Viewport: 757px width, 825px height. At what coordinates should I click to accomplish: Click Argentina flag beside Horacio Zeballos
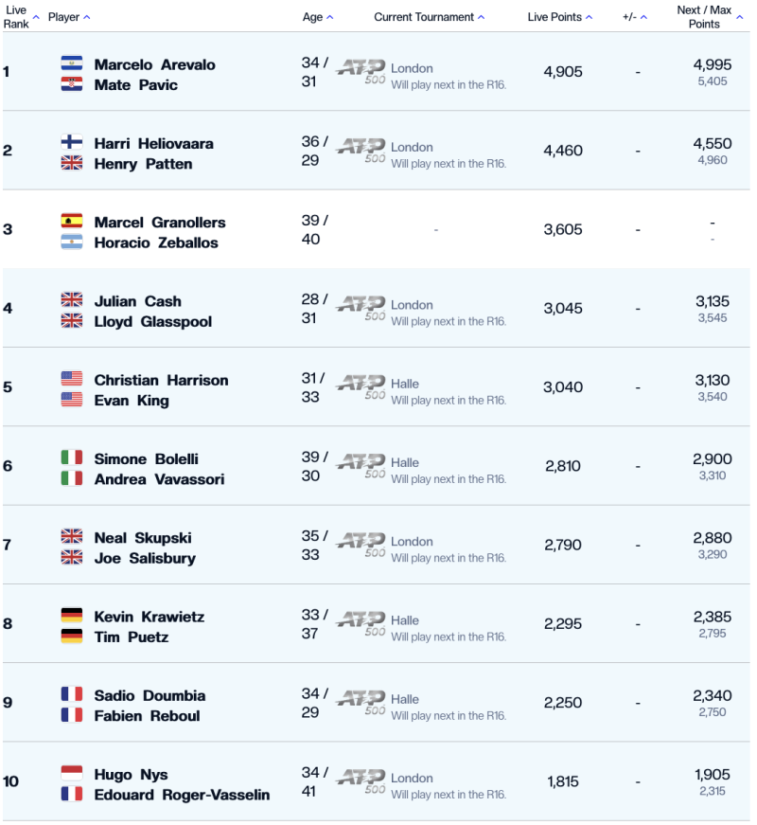[x=72, y=242]
